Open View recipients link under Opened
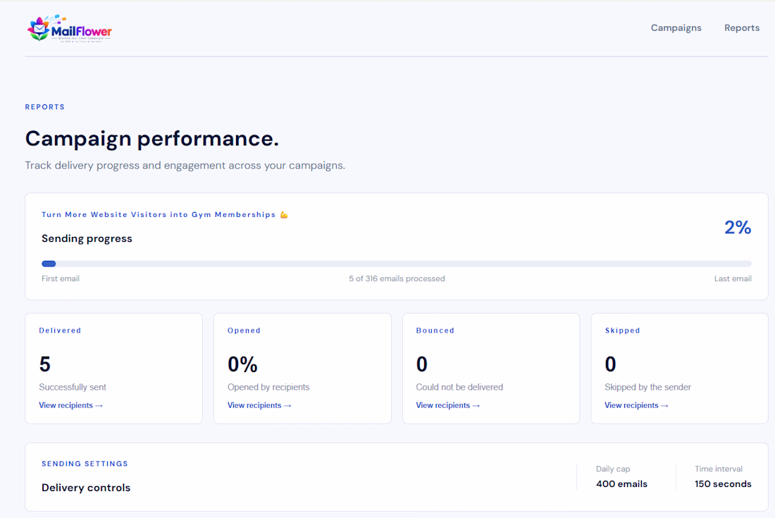775x518 pixels. point(259,405)
